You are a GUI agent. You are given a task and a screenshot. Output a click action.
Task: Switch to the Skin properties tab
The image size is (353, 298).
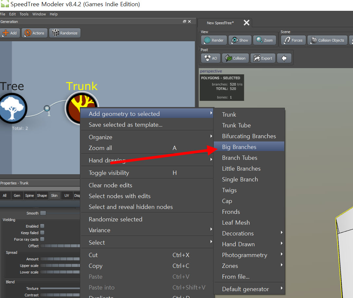pyautogui.click(x=54, y=196)
